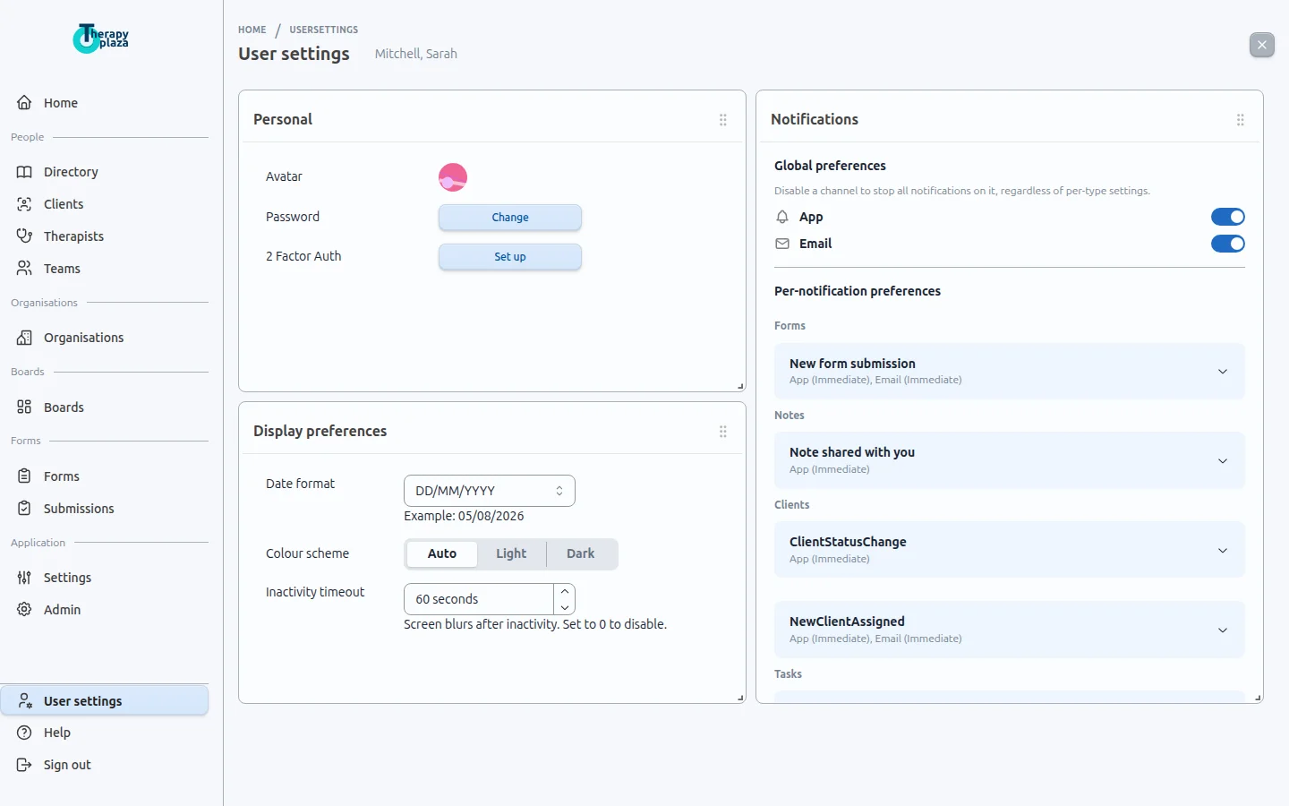Screen dimensions: 1289x806
Task: Select Light colour scheme
Action: (x=511, y=553)
